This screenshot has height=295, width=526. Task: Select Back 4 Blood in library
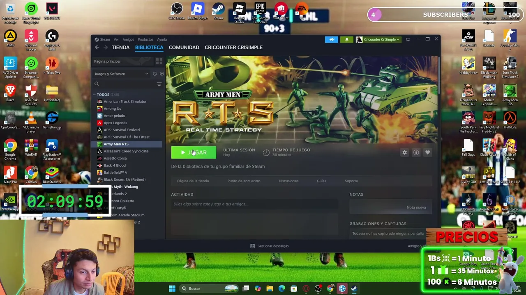click(115, 166)
